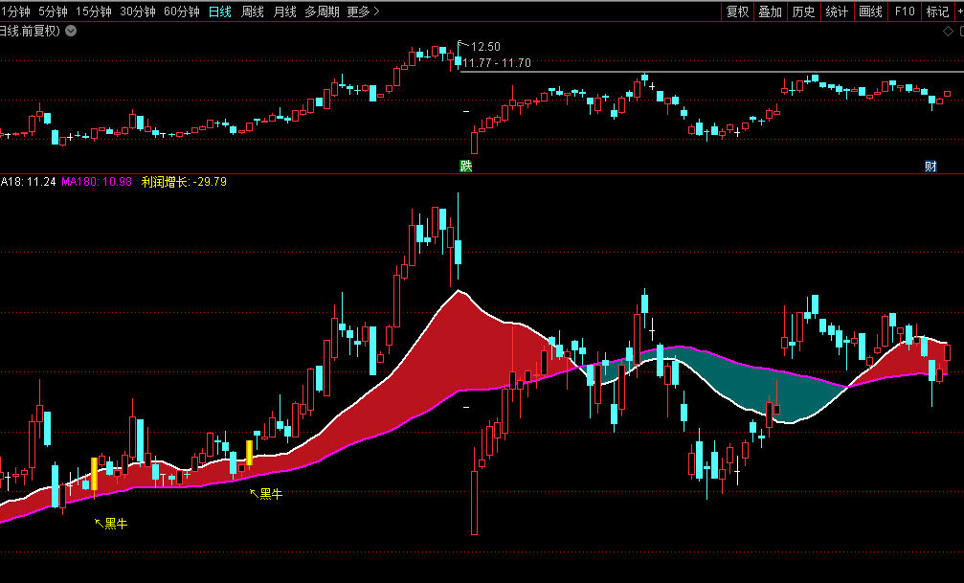The height and width of the screenshot is (583, 964).
Task: Click the blue 财 marker icon
Action: 930,166
